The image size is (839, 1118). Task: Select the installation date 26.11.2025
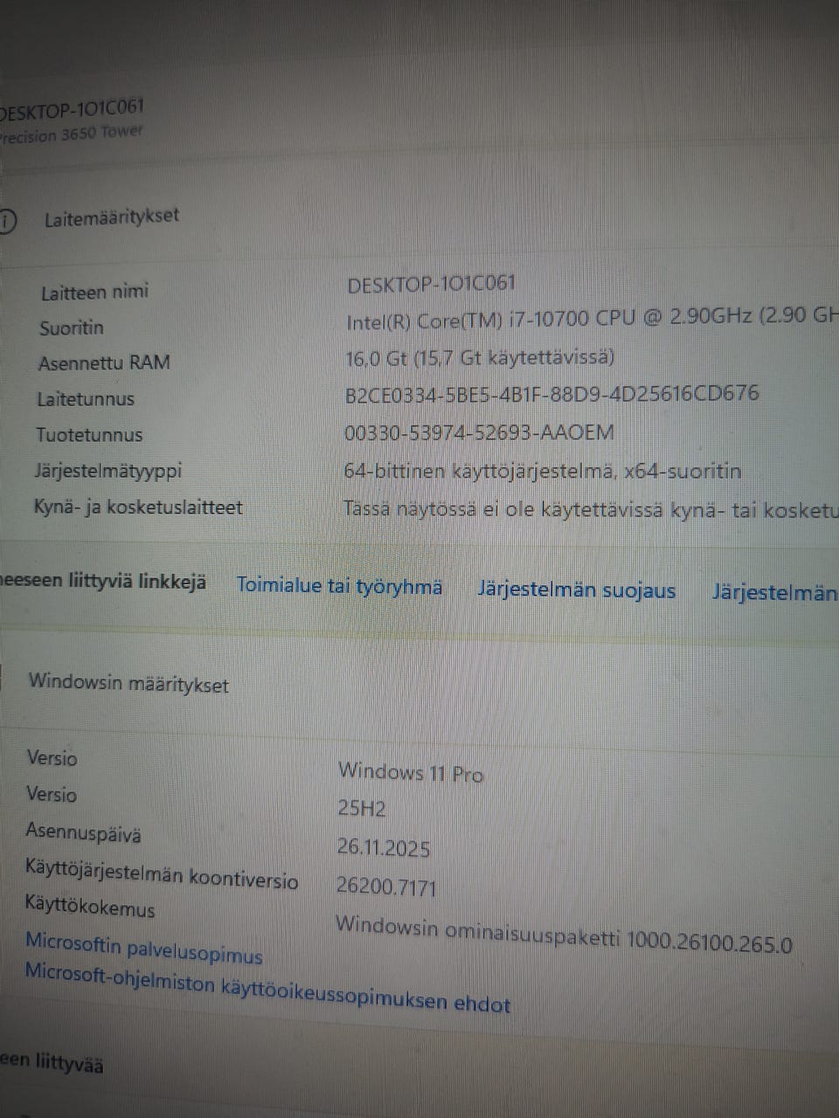(x=384, y=847)
